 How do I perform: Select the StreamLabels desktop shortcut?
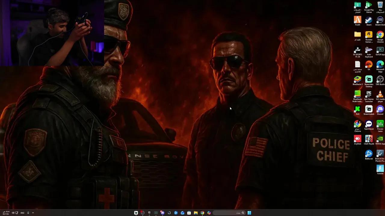tap(369, 110)
